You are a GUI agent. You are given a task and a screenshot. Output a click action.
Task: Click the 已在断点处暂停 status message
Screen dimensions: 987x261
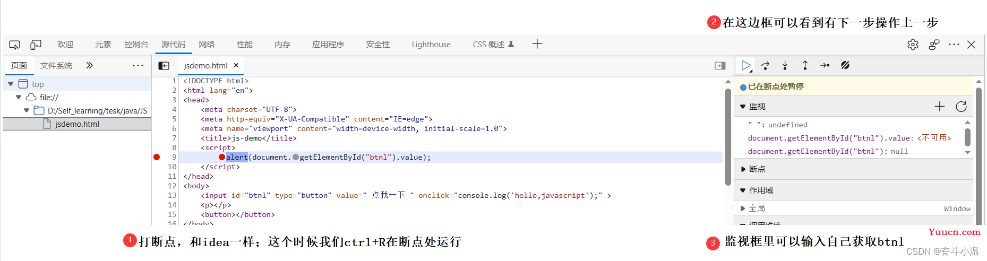[x=776, y=86]
